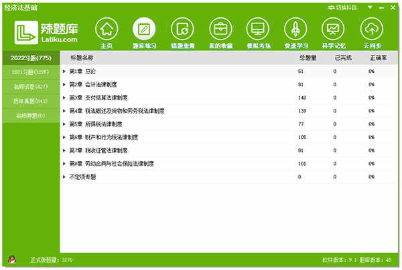This screenshot has width=402, height=270.
Task: Select the 题库练习 notepad icon
Action: 144,29
